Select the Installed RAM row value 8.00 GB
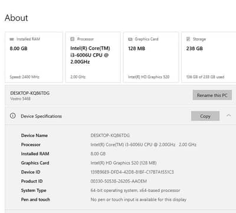The width and height of the screenshot is (236, 213). click(98, 153)
